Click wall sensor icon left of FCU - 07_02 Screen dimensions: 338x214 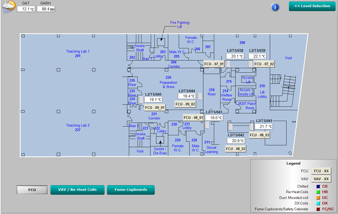pos(250,64)
